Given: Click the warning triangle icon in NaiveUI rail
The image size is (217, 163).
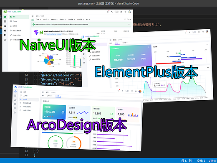Looking at the screenshot, I should tap(5, 40).
